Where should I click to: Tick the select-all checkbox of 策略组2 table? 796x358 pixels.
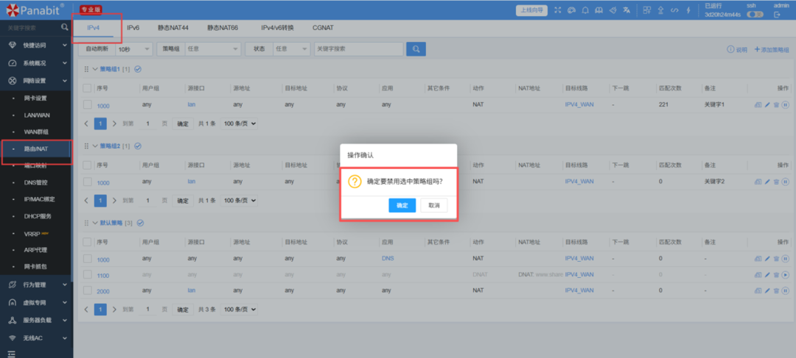[87, 165]
